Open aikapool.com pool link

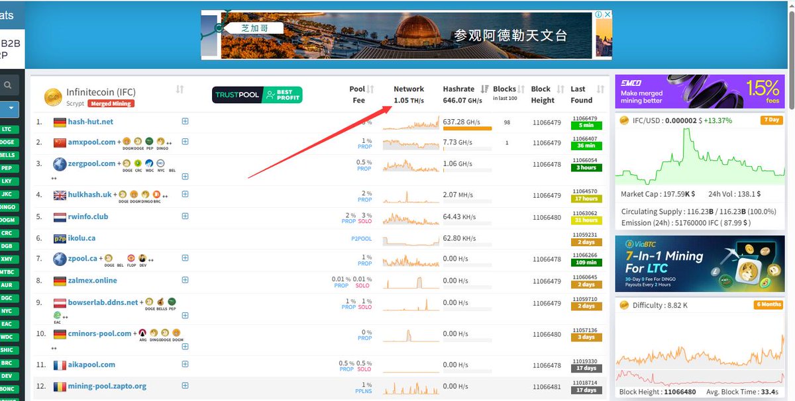click(x=91, y=365)
